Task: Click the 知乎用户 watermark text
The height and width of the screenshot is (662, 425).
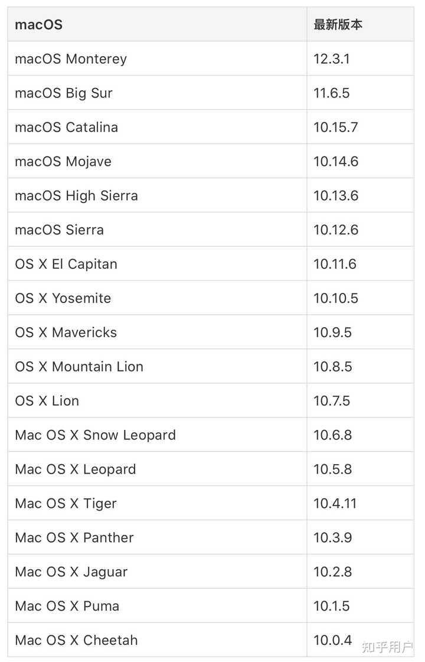Action: tap(387, 647)
